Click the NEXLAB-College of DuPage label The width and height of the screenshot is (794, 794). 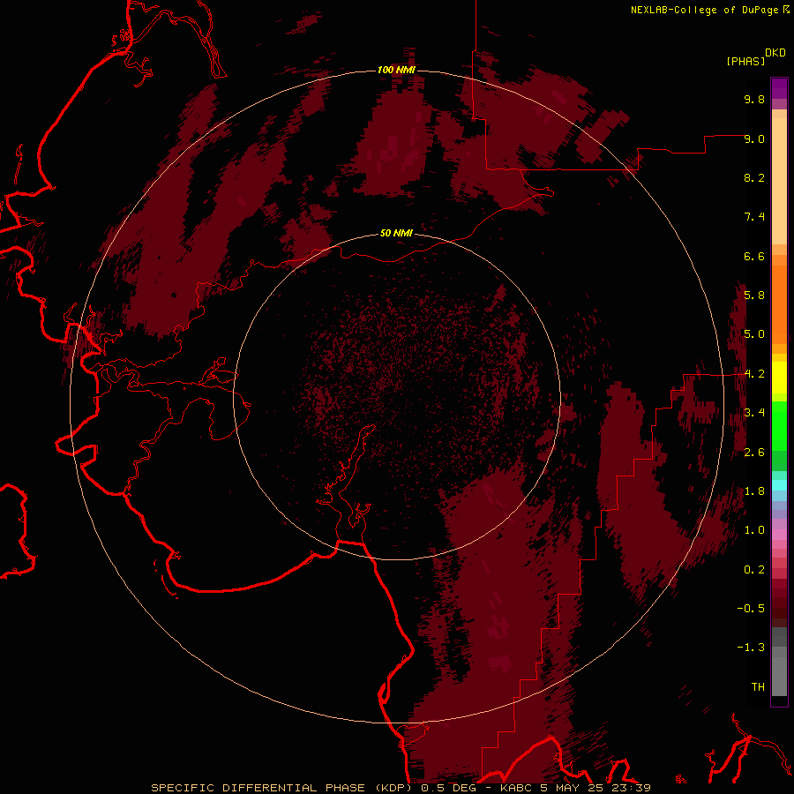704,10
